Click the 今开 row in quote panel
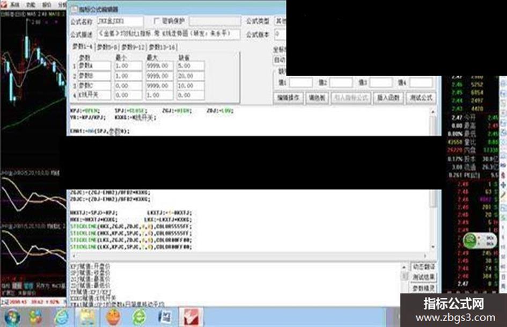The width and height of the screenshot is (507, 327). pos(475,118)
